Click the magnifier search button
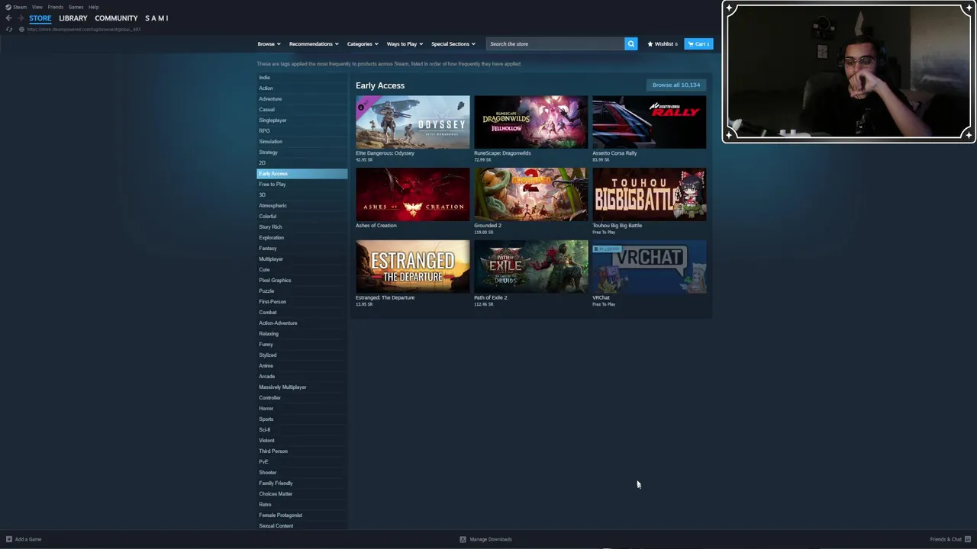Screen dimensions: 977x549 point(630,44)
